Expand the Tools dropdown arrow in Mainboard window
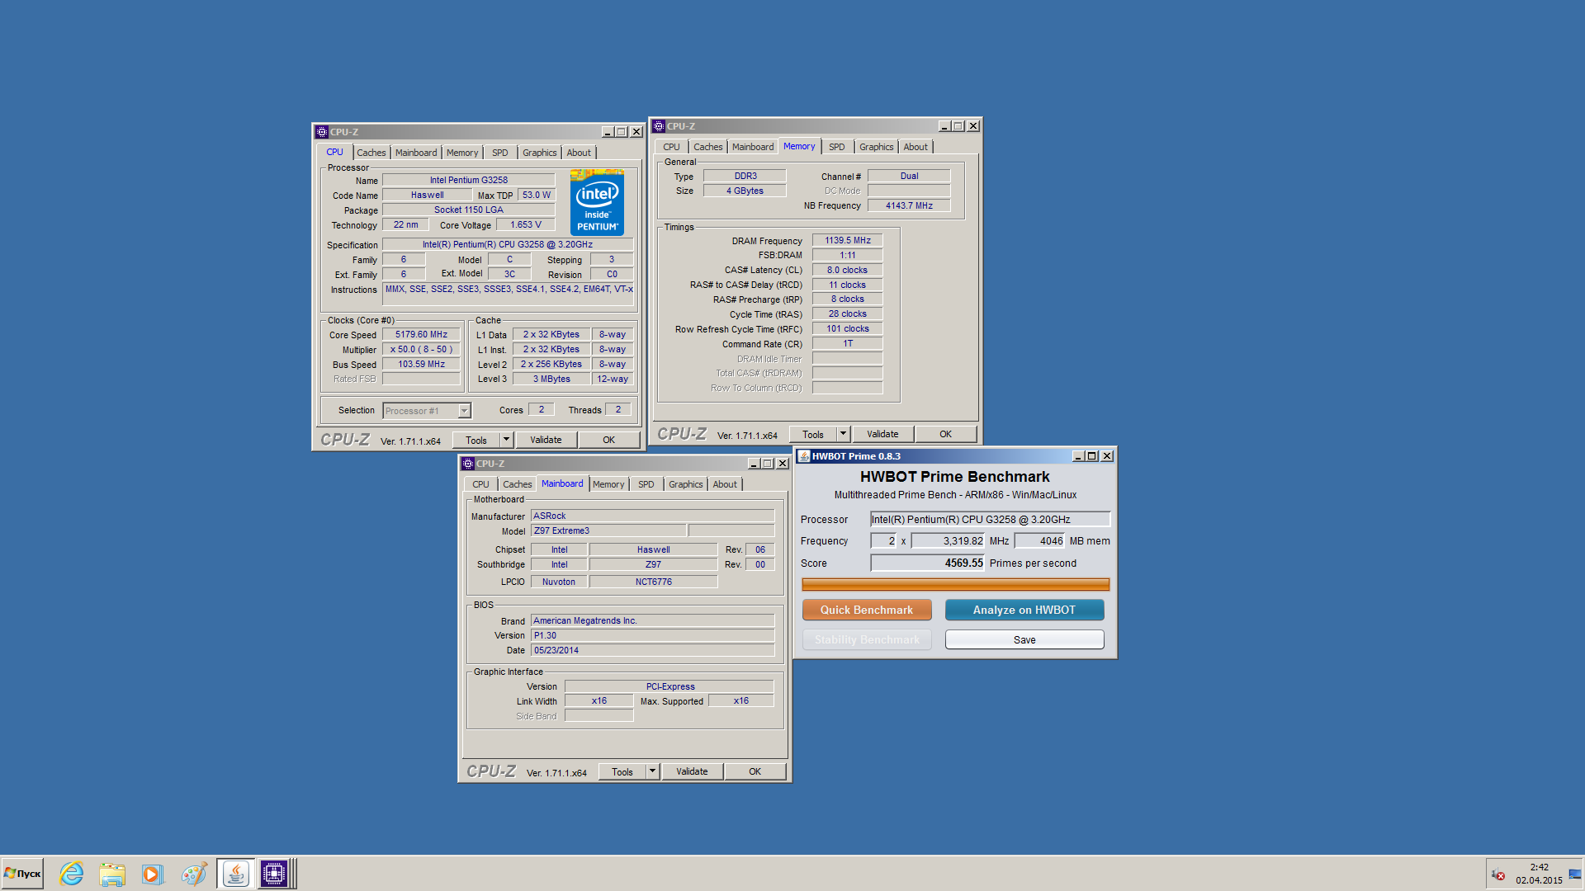Viewport: 1585px width, 891px height. pyautogui.click(x=653, y=771)
